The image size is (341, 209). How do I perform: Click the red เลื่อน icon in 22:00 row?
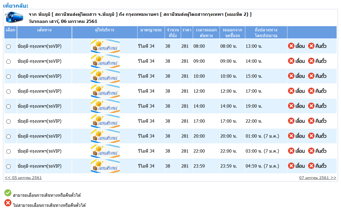tap(291, 151)
